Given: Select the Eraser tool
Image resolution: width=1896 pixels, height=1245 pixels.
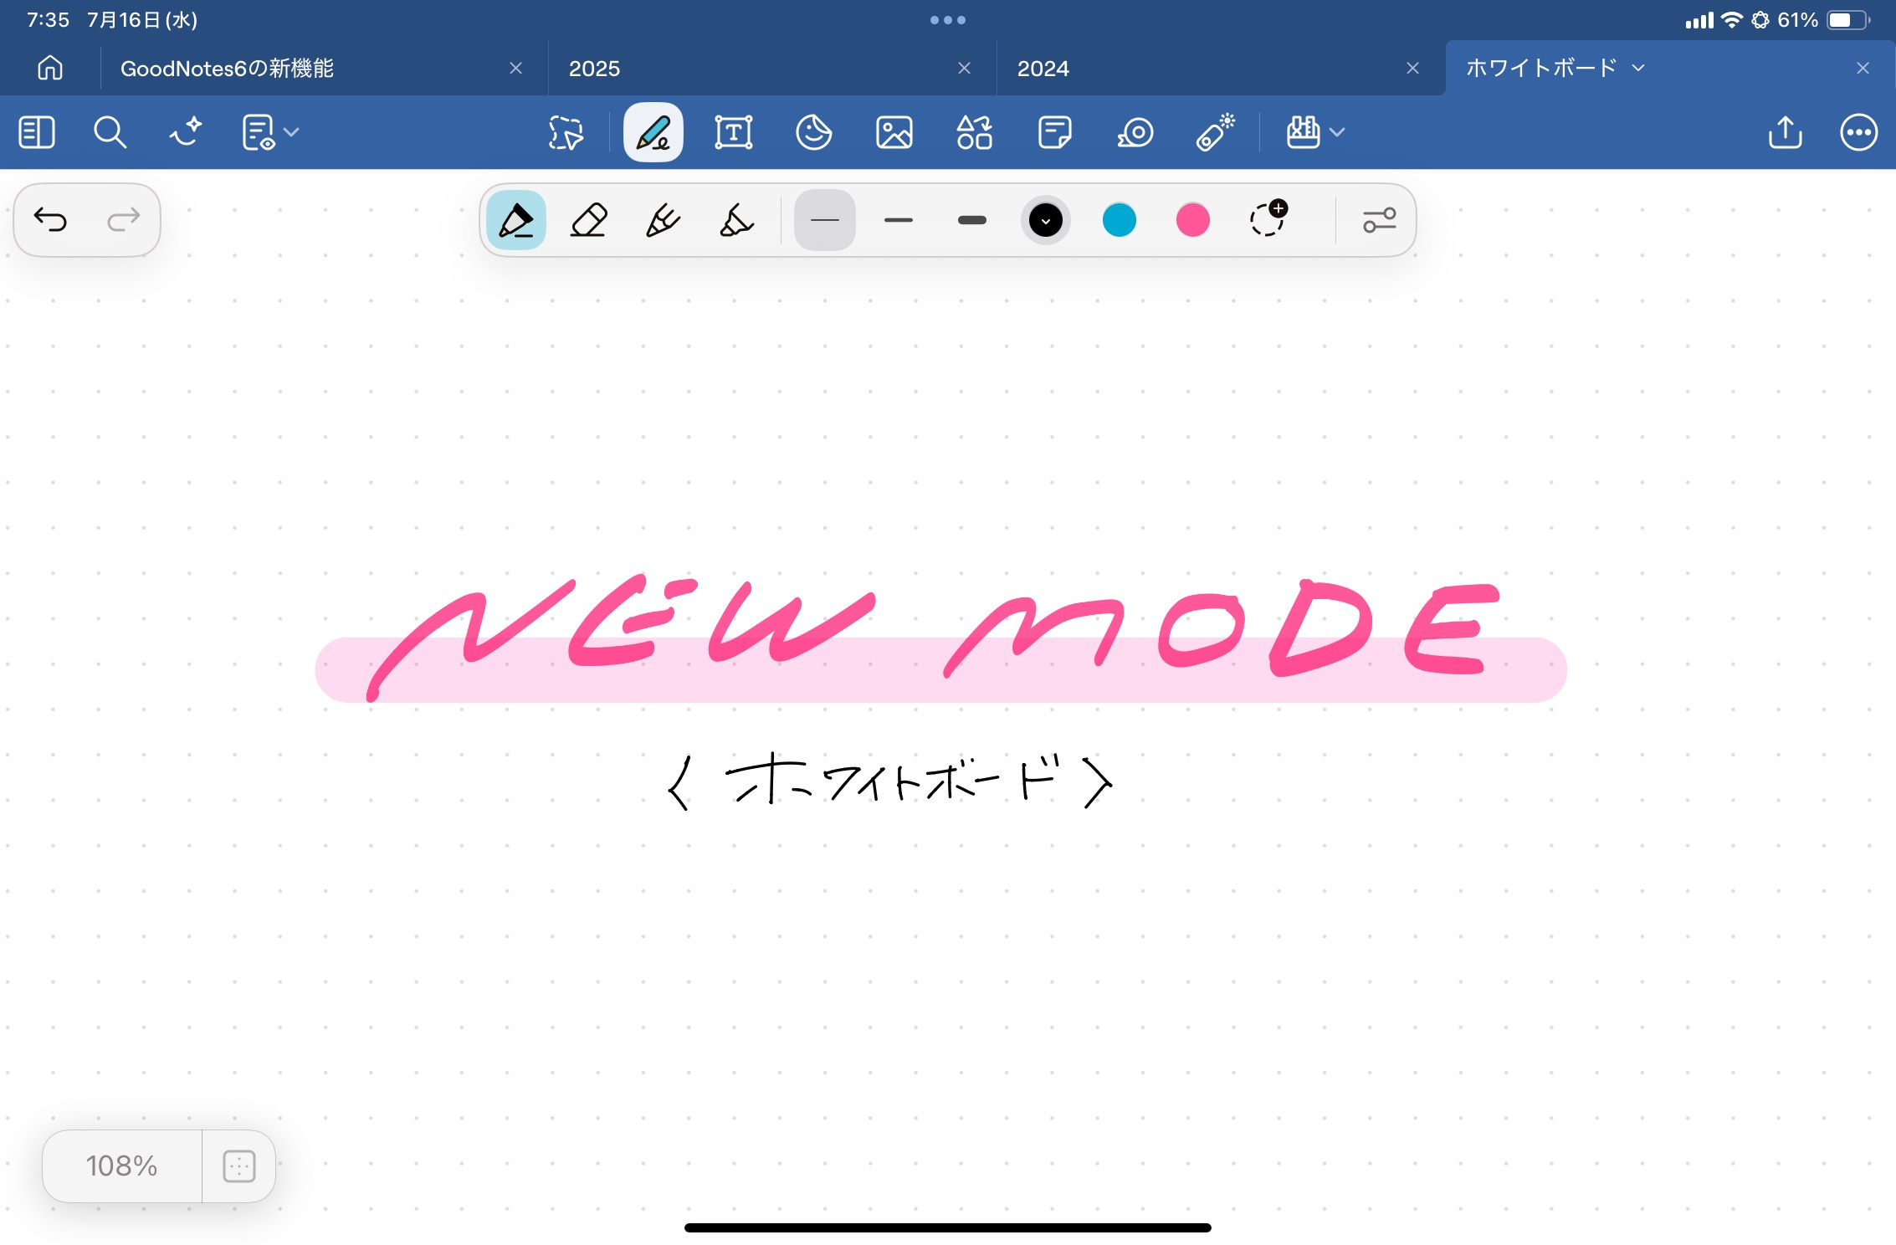Looking at the screenshot, I should (588, 220).
